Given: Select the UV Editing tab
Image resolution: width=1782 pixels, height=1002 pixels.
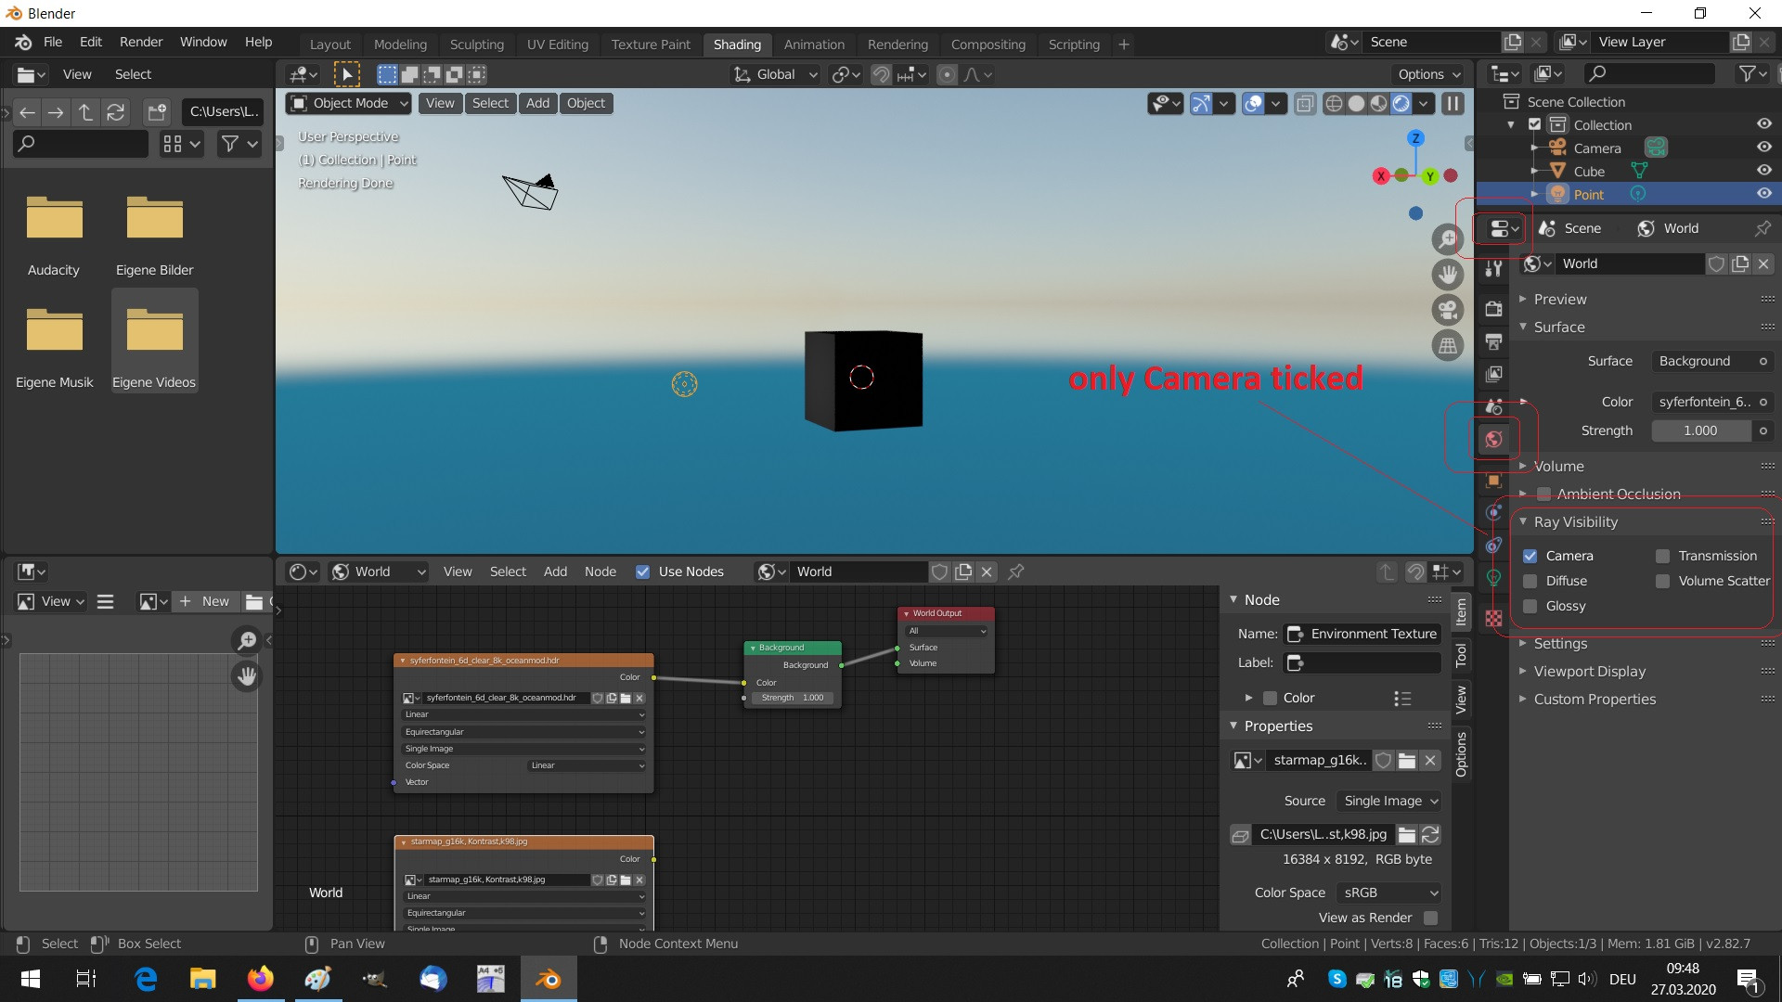Looking at the screenshot, I should (x=557, y=44).
